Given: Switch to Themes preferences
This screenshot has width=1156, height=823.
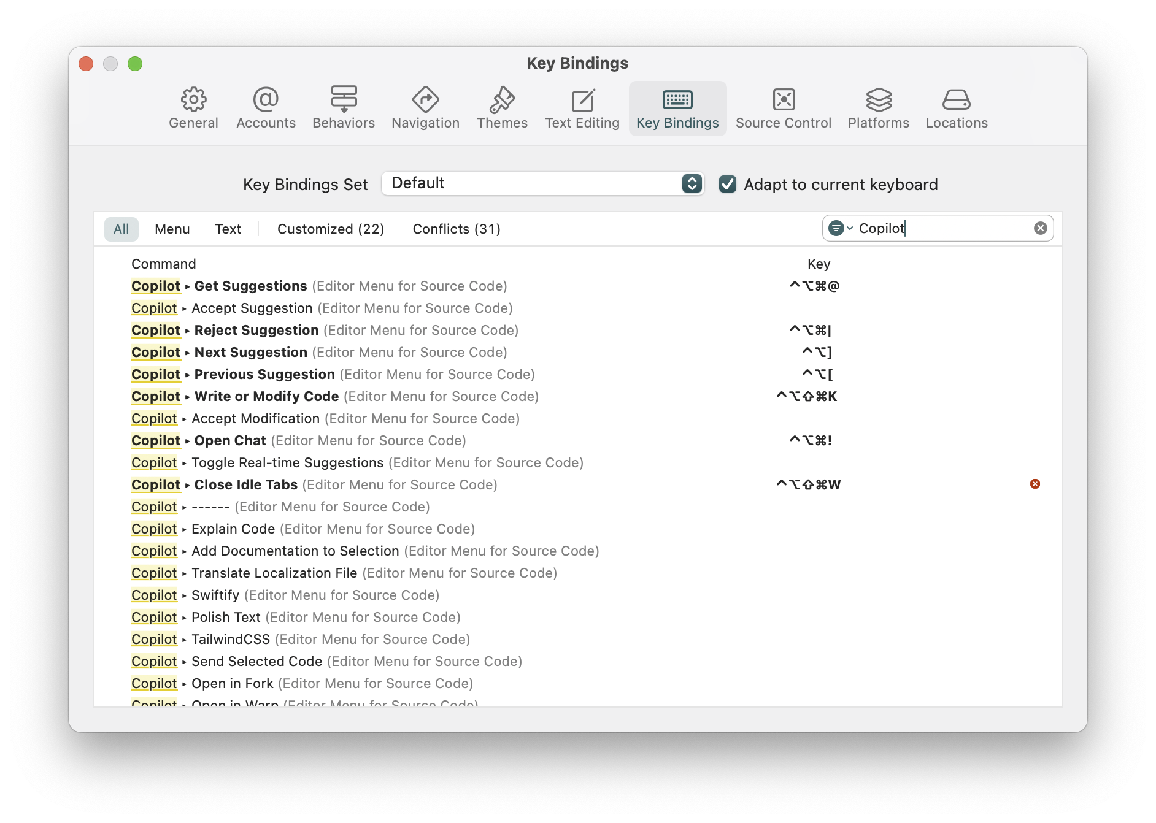Looking at the screenshot, I should 502,108.
